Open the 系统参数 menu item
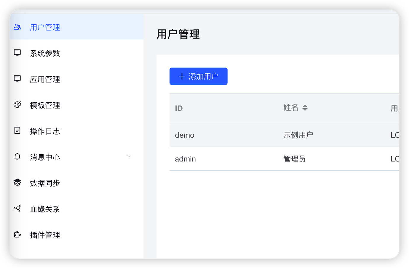 pos(45,53)
